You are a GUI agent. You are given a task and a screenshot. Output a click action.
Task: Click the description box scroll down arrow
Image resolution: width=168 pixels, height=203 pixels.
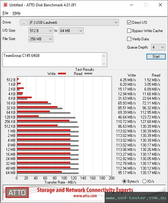click(x=104, y=64)
